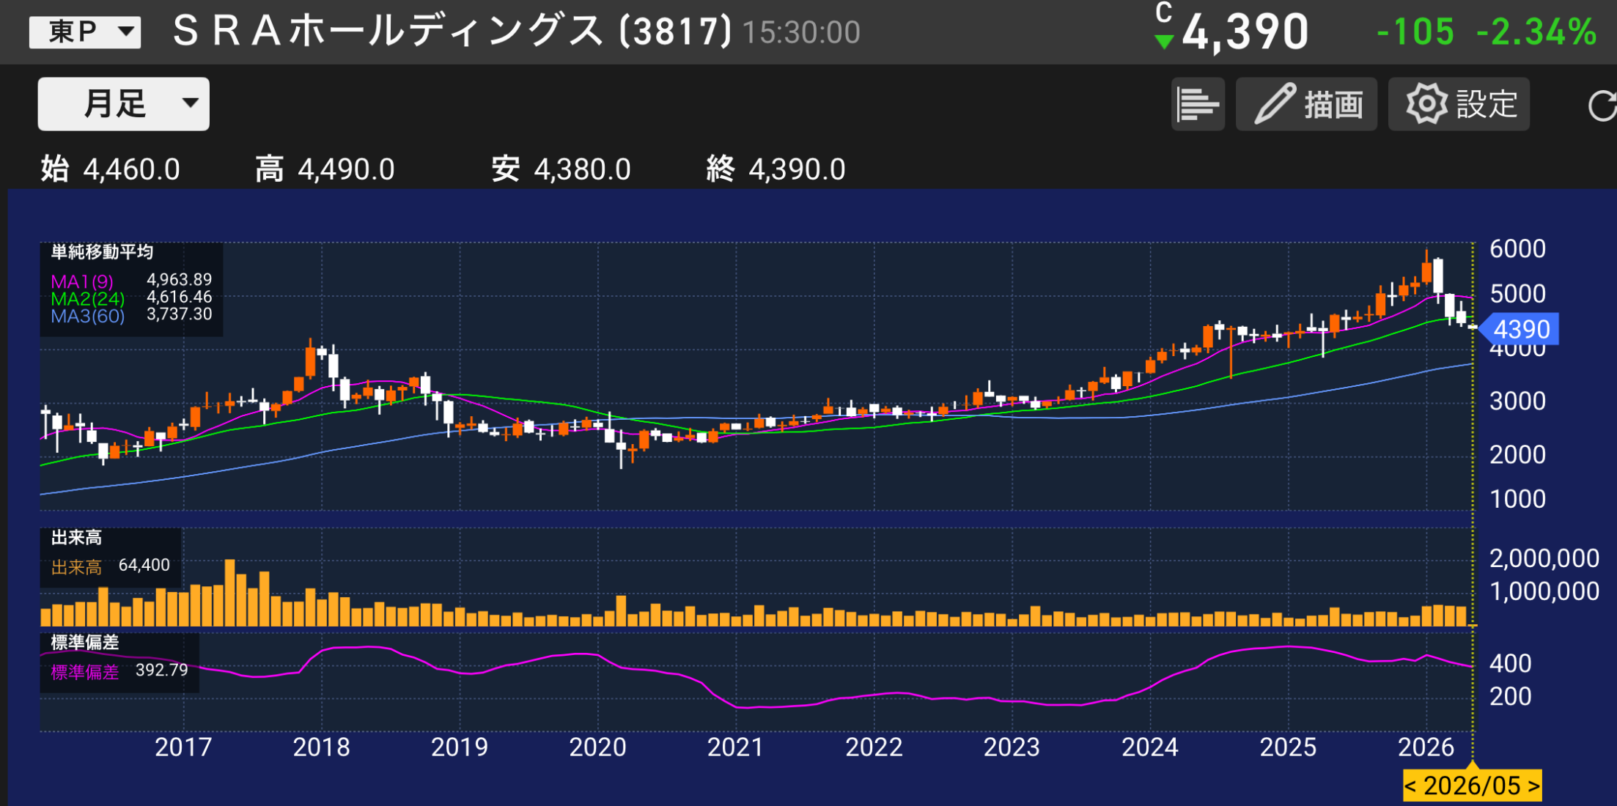
Task: Click the 出来高 panel title
Action: coord(76,538)
